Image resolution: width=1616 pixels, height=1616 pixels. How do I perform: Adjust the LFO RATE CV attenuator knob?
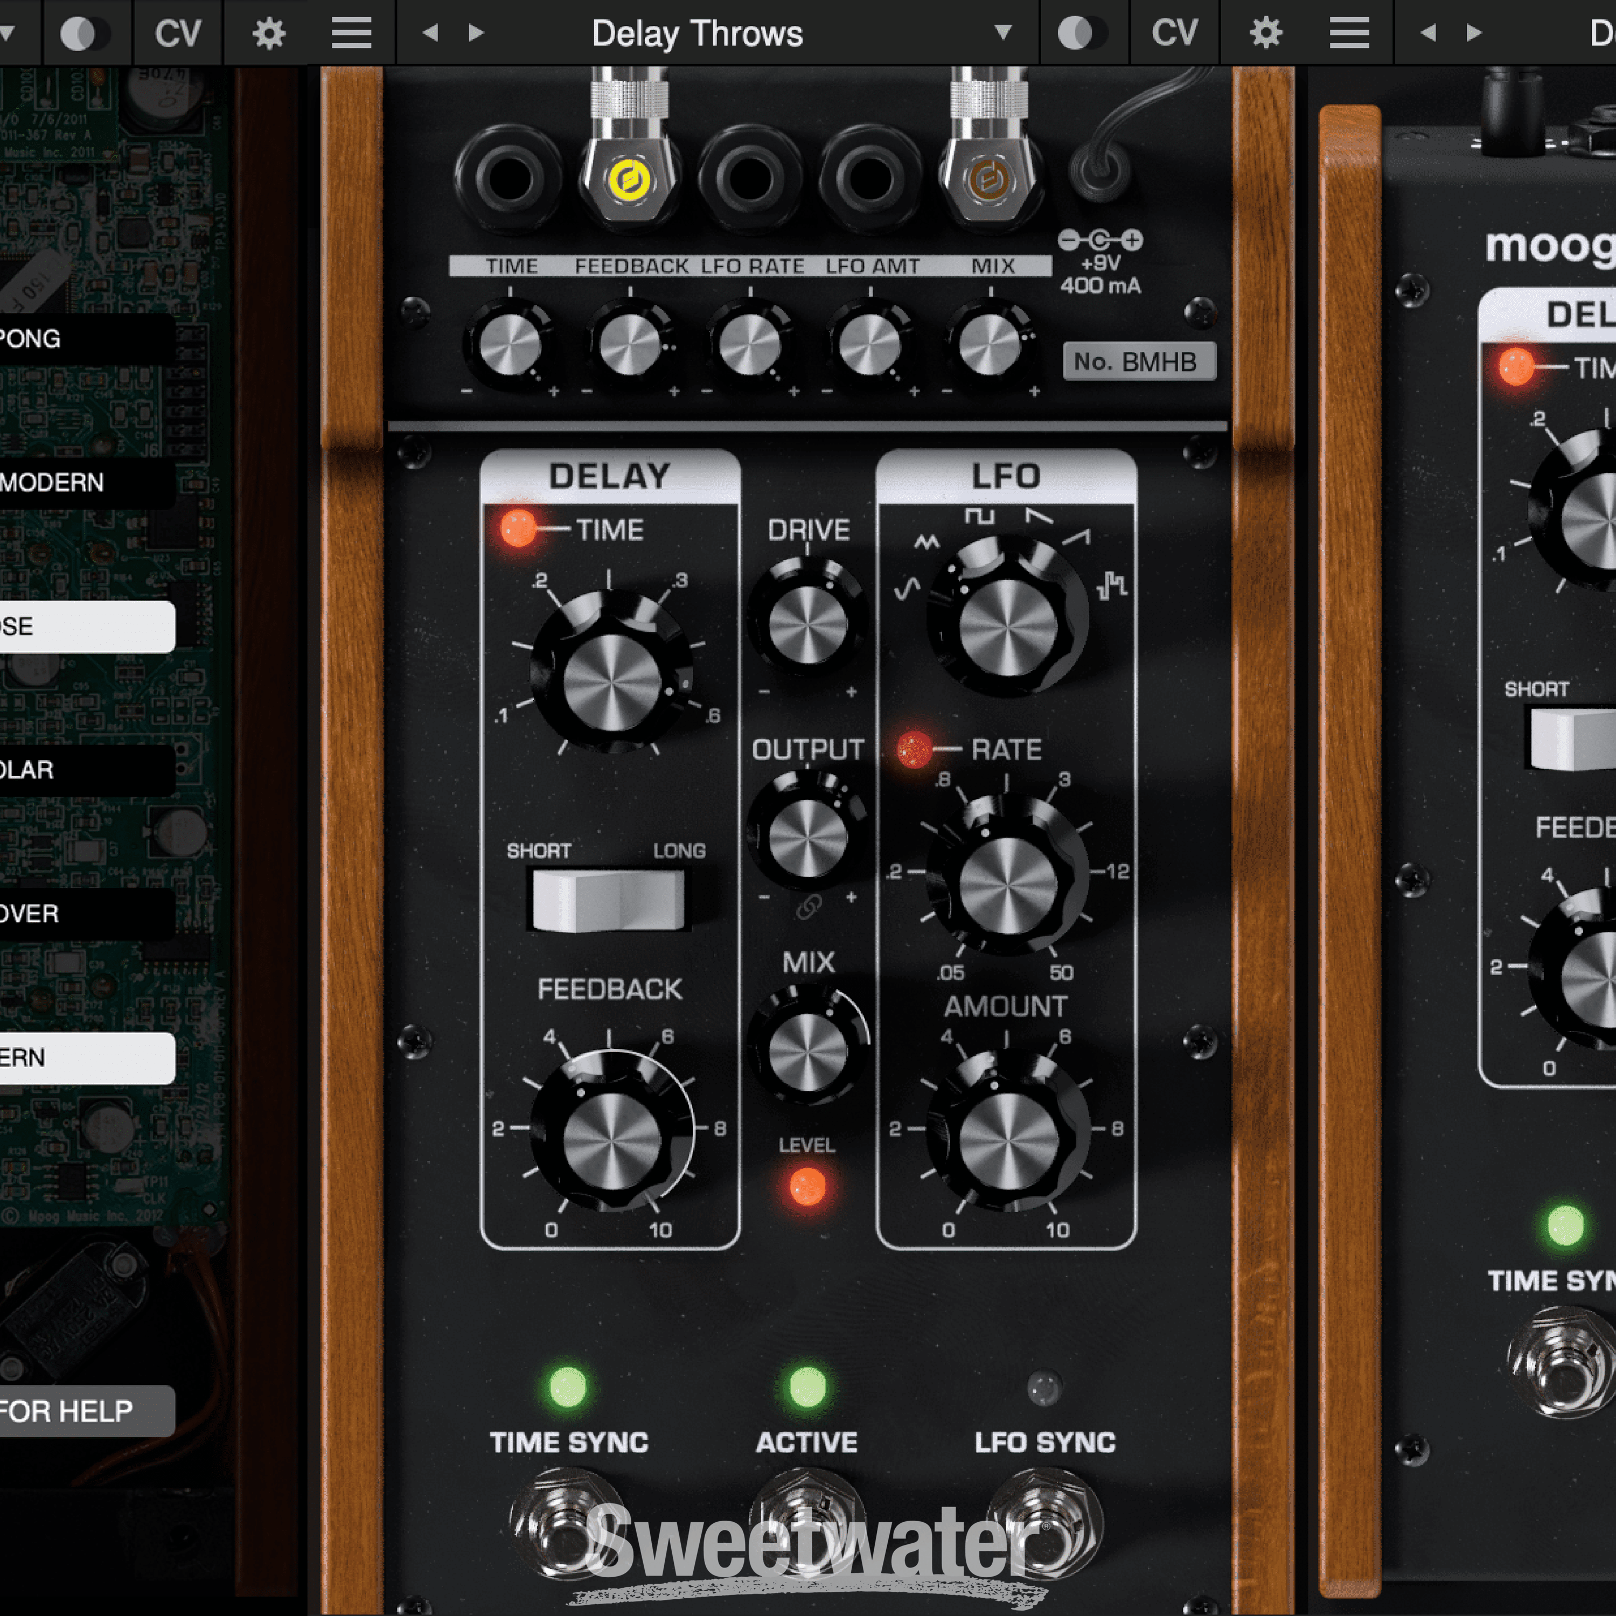click(x=750, y=345)
